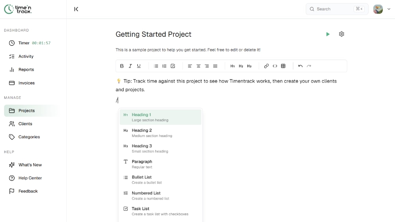Insert a table
The image size is (395, 222).
pos(283,66)
